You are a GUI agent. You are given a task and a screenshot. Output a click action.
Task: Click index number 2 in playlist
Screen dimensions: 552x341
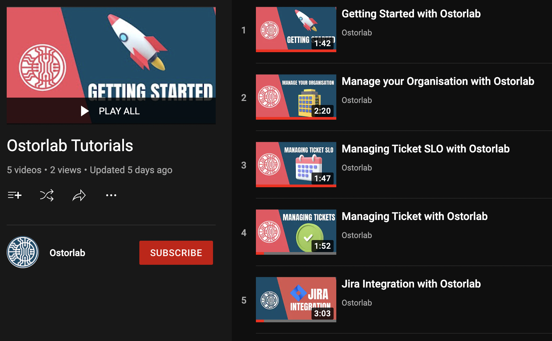[x=244, y=98]
